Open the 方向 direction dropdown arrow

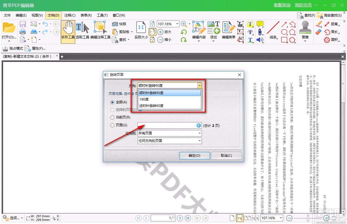(x=199, y=86)
